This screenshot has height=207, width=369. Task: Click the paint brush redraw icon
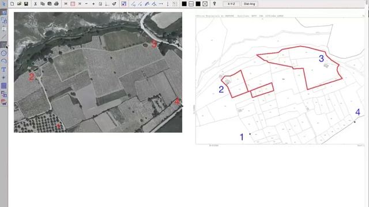point(114,4)
